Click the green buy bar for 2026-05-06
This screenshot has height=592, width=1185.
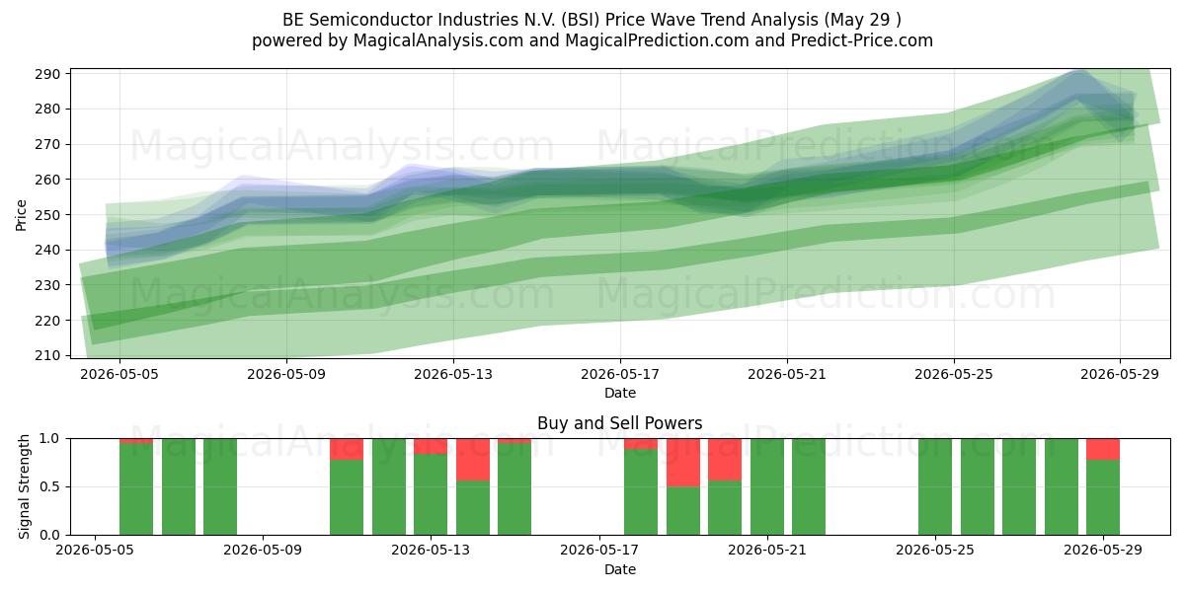click(136, 489)
